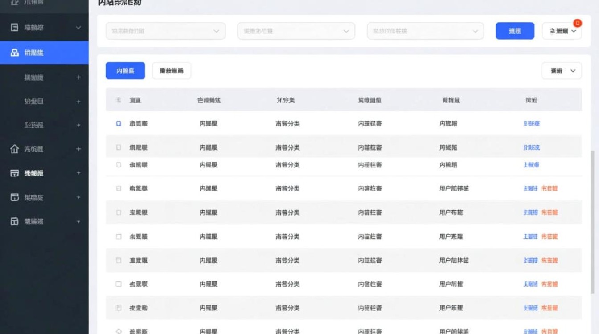The width and height of the screenshot is (599, 334).
Task: Click the partially visible icon at the sidebar top
Action: 15,3
